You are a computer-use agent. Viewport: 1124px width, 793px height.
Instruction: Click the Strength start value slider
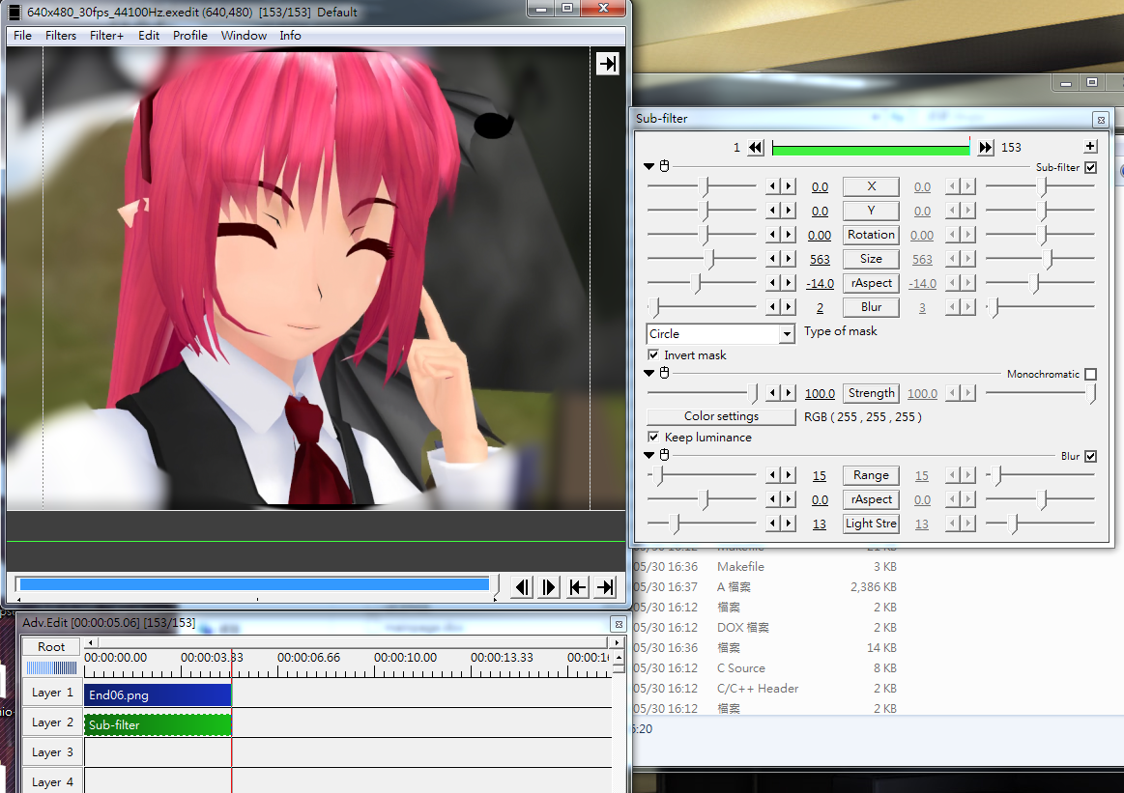tap(702, 392)
